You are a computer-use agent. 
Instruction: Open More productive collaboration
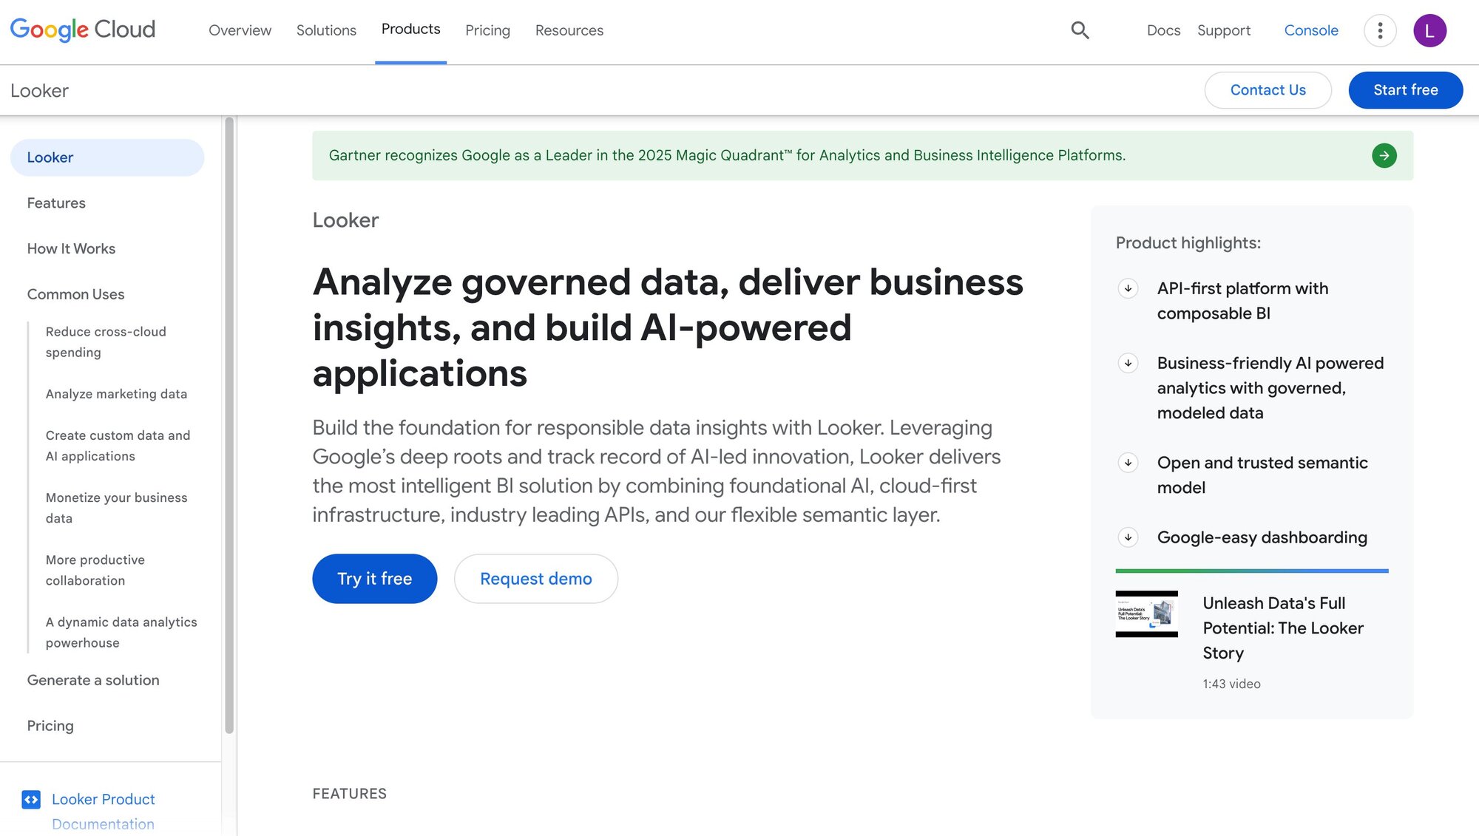[95, 570]
